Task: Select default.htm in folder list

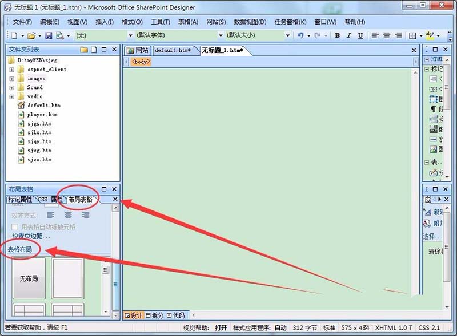Action: [x=44, y=106]
